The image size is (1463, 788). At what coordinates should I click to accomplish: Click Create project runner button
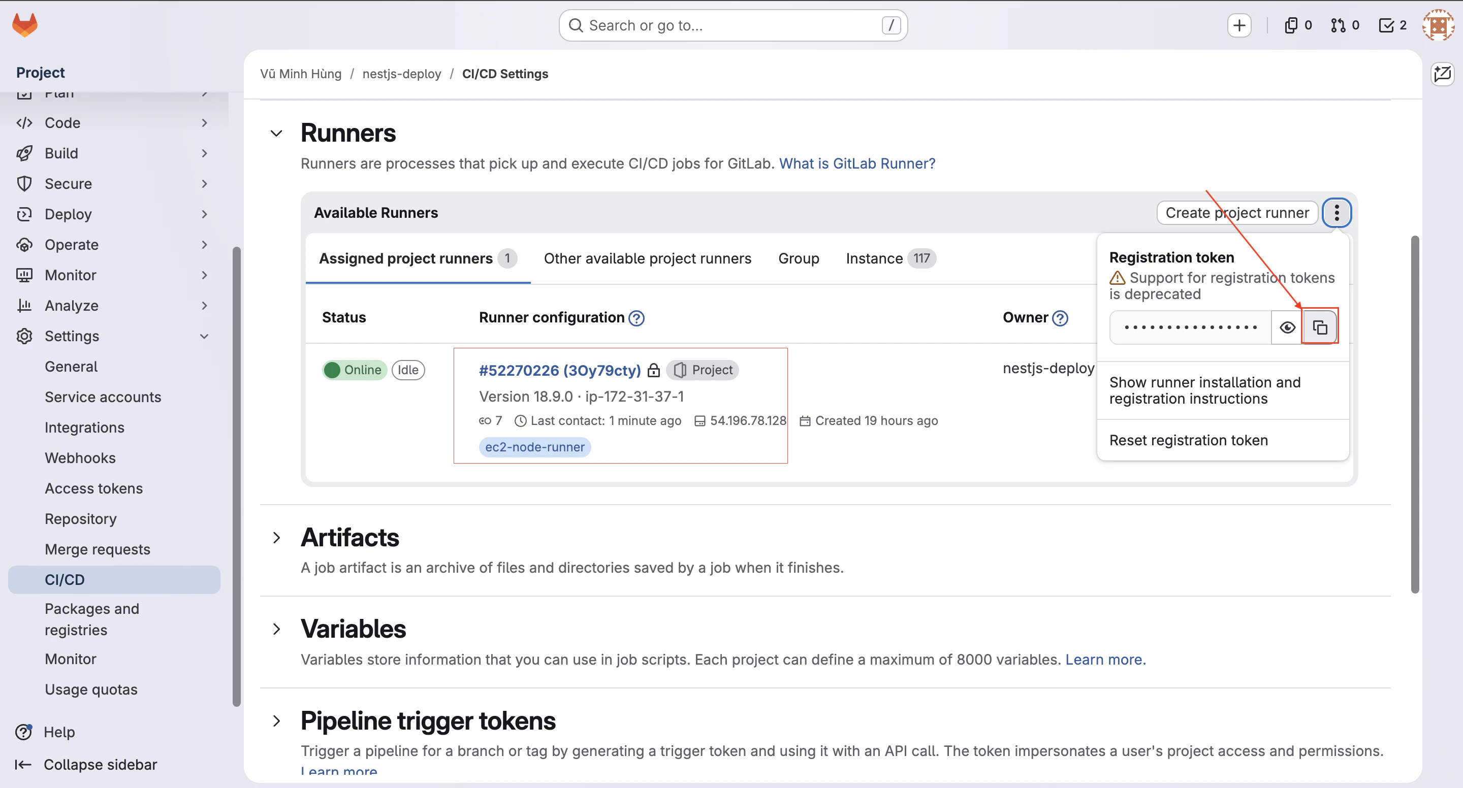tap(1237, 213)
